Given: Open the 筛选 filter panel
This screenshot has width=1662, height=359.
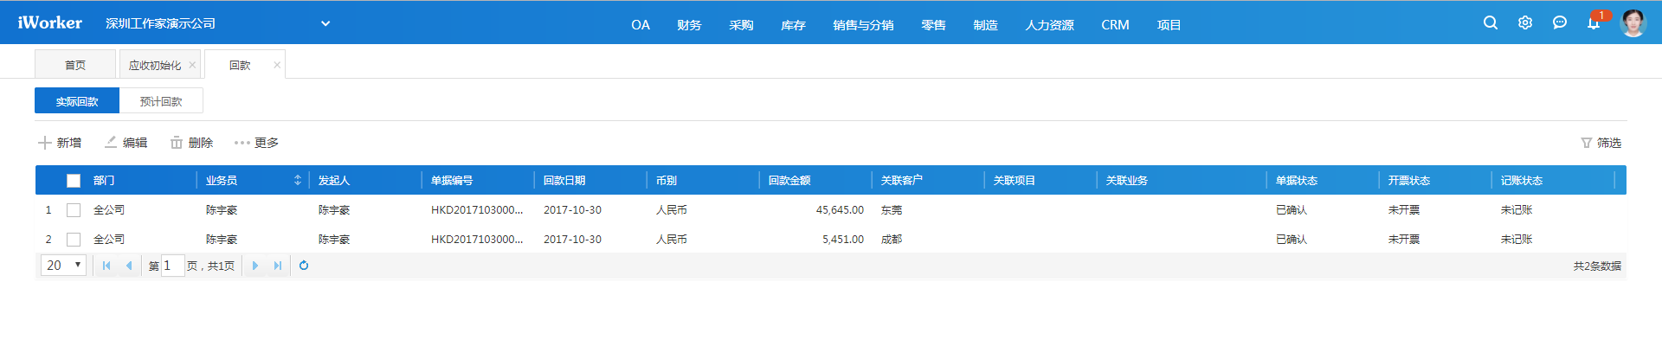Looking at the screenshot, I should click(x=1601, y=143).
